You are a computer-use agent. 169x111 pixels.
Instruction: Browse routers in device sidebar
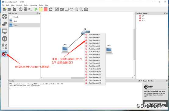(x=5, y=16)
